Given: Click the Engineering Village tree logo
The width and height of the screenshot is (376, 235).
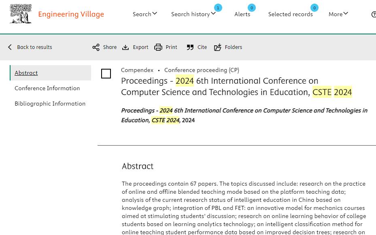Looking at the screenshot, I should (21, 14).
